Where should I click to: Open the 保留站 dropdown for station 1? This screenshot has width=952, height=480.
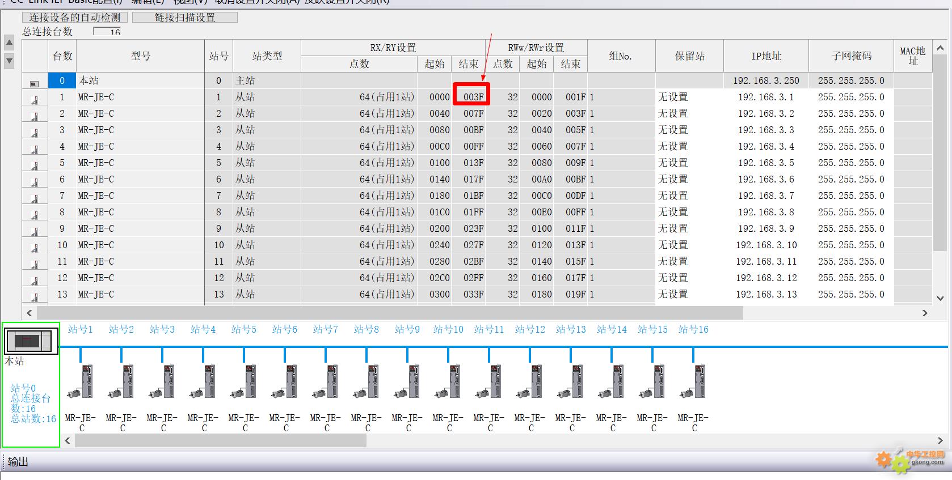[689, 97]
